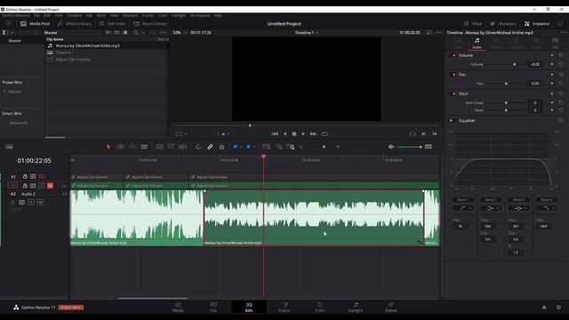Toggle the Linked Selection chain icon
This screenshot has height=320, width=569.
[210, 147]
